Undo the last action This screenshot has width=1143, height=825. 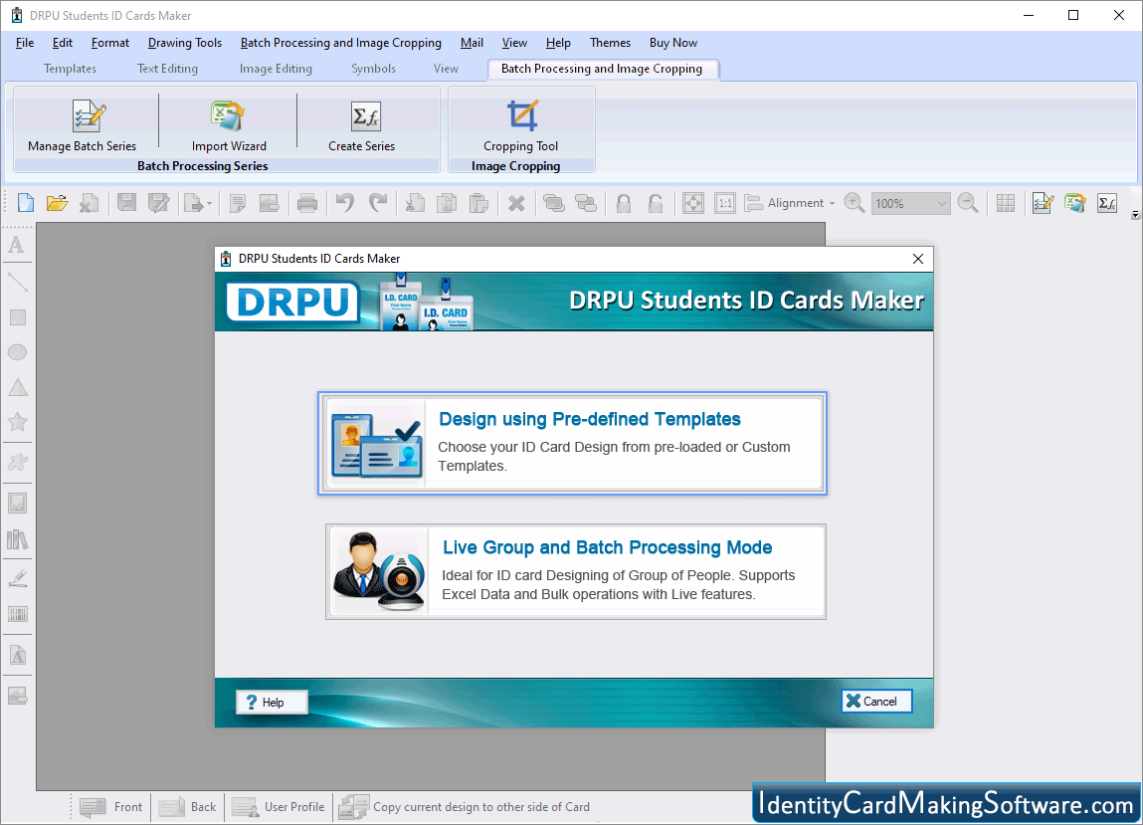point(345,203)
